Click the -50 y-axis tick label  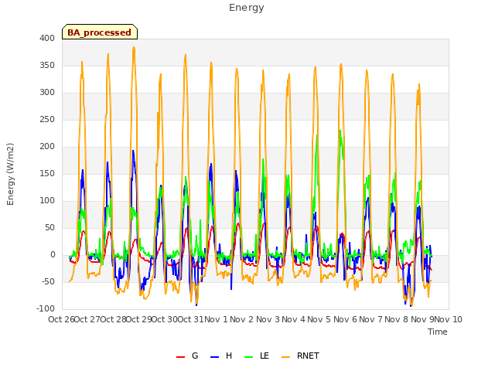(48, 281)
